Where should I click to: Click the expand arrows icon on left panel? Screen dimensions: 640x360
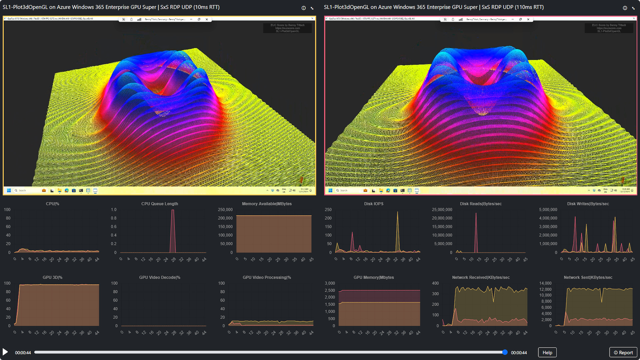312,8
